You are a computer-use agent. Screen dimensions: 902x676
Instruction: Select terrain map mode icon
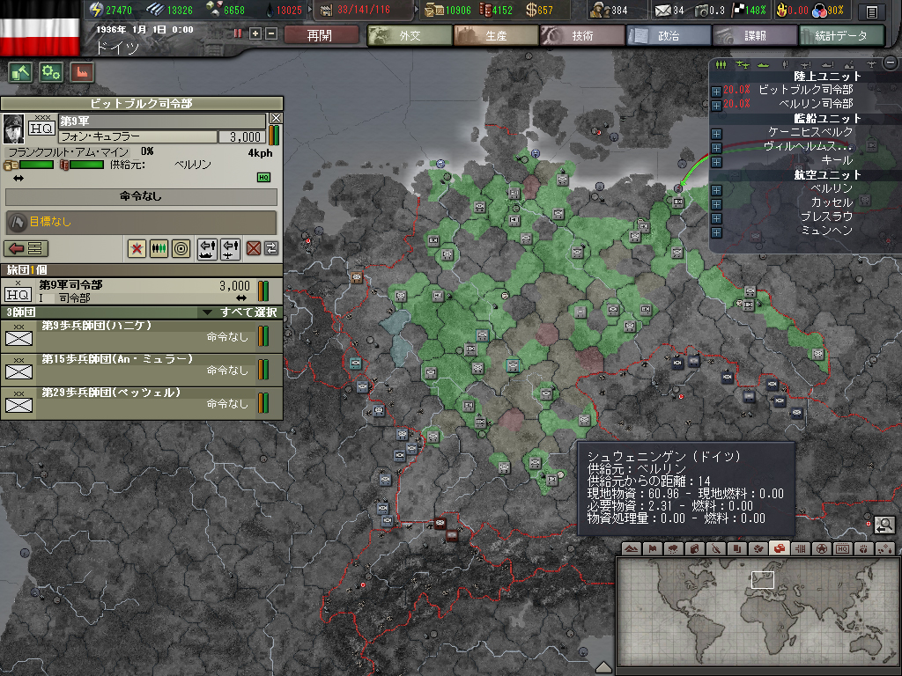pos(631,548)
